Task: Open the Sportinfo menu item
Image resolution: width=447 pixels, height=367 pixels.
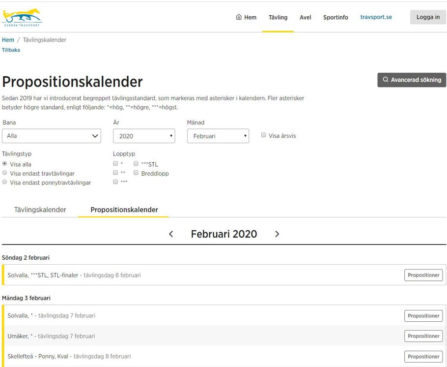Action: [x=335, y=17]
